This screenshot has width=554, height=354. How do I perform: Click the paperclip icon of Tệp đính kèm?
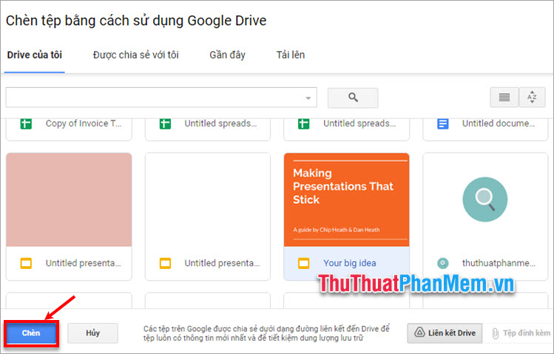tap(496, 333)
